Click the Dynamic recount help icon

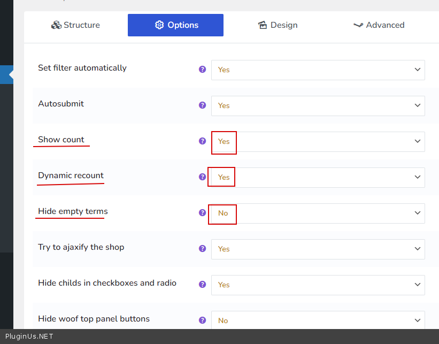(x=202, y=177)
